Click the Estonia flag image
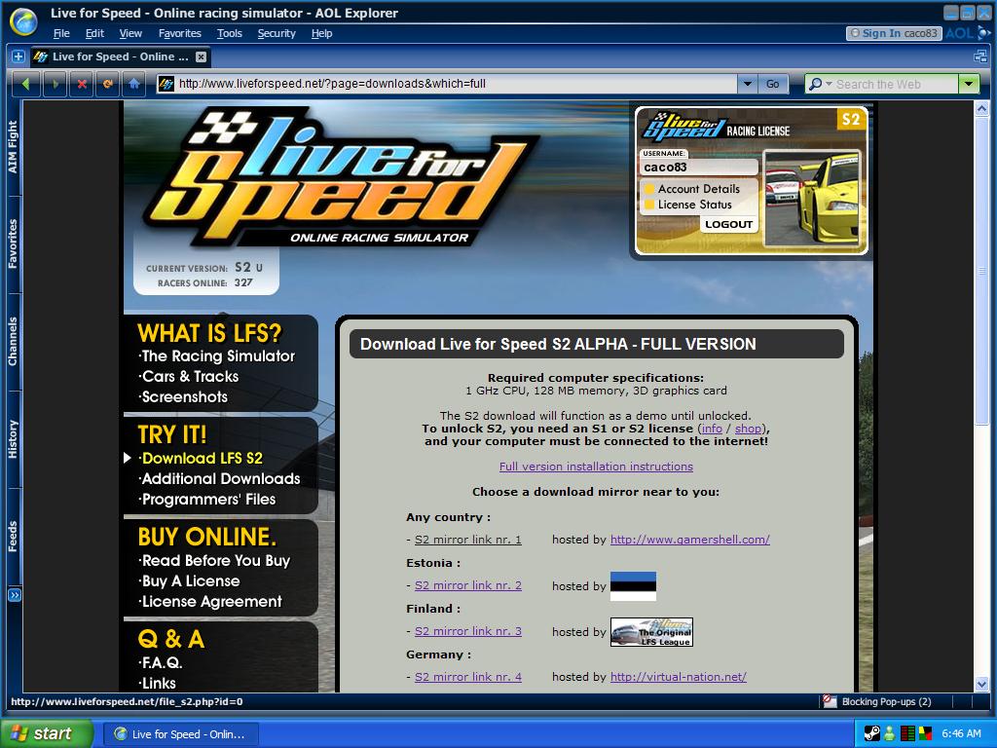Viewport: 997px width, 748px height. [x=633, y=585]
